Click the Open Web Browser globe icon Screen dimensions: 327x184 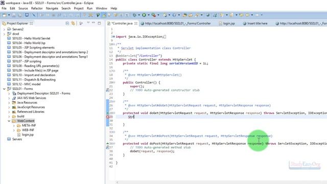click(207, 15)
